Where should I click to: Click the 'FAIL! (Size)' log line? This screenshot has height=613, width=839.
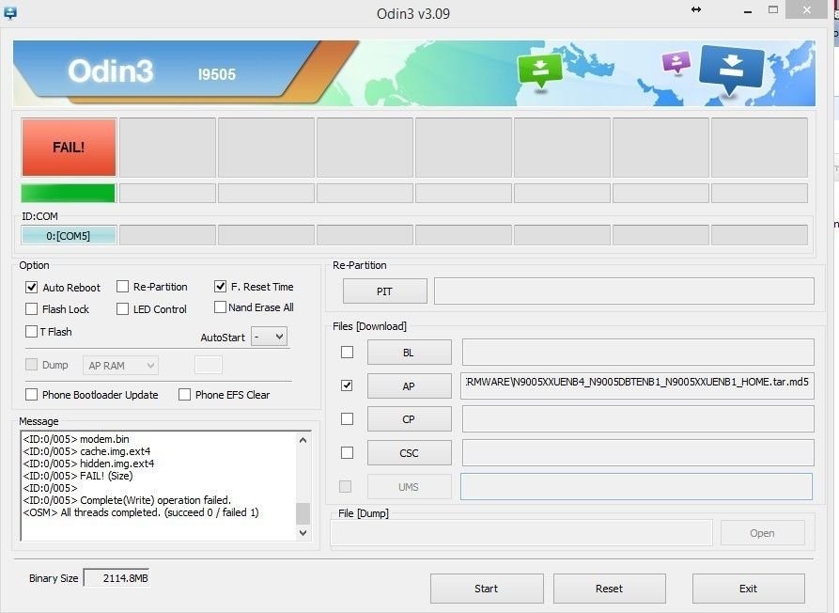point(78,476)
